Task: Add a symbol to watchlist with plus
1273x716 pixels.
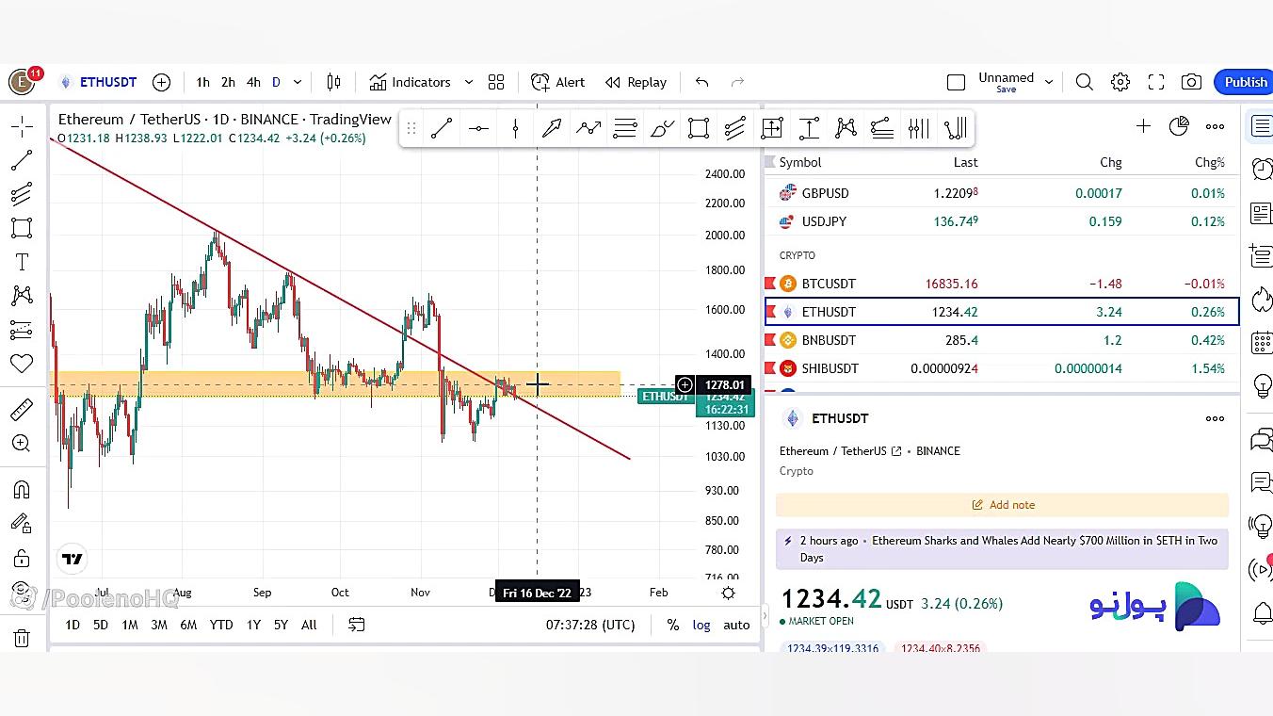Action: tap(1143, 126)
